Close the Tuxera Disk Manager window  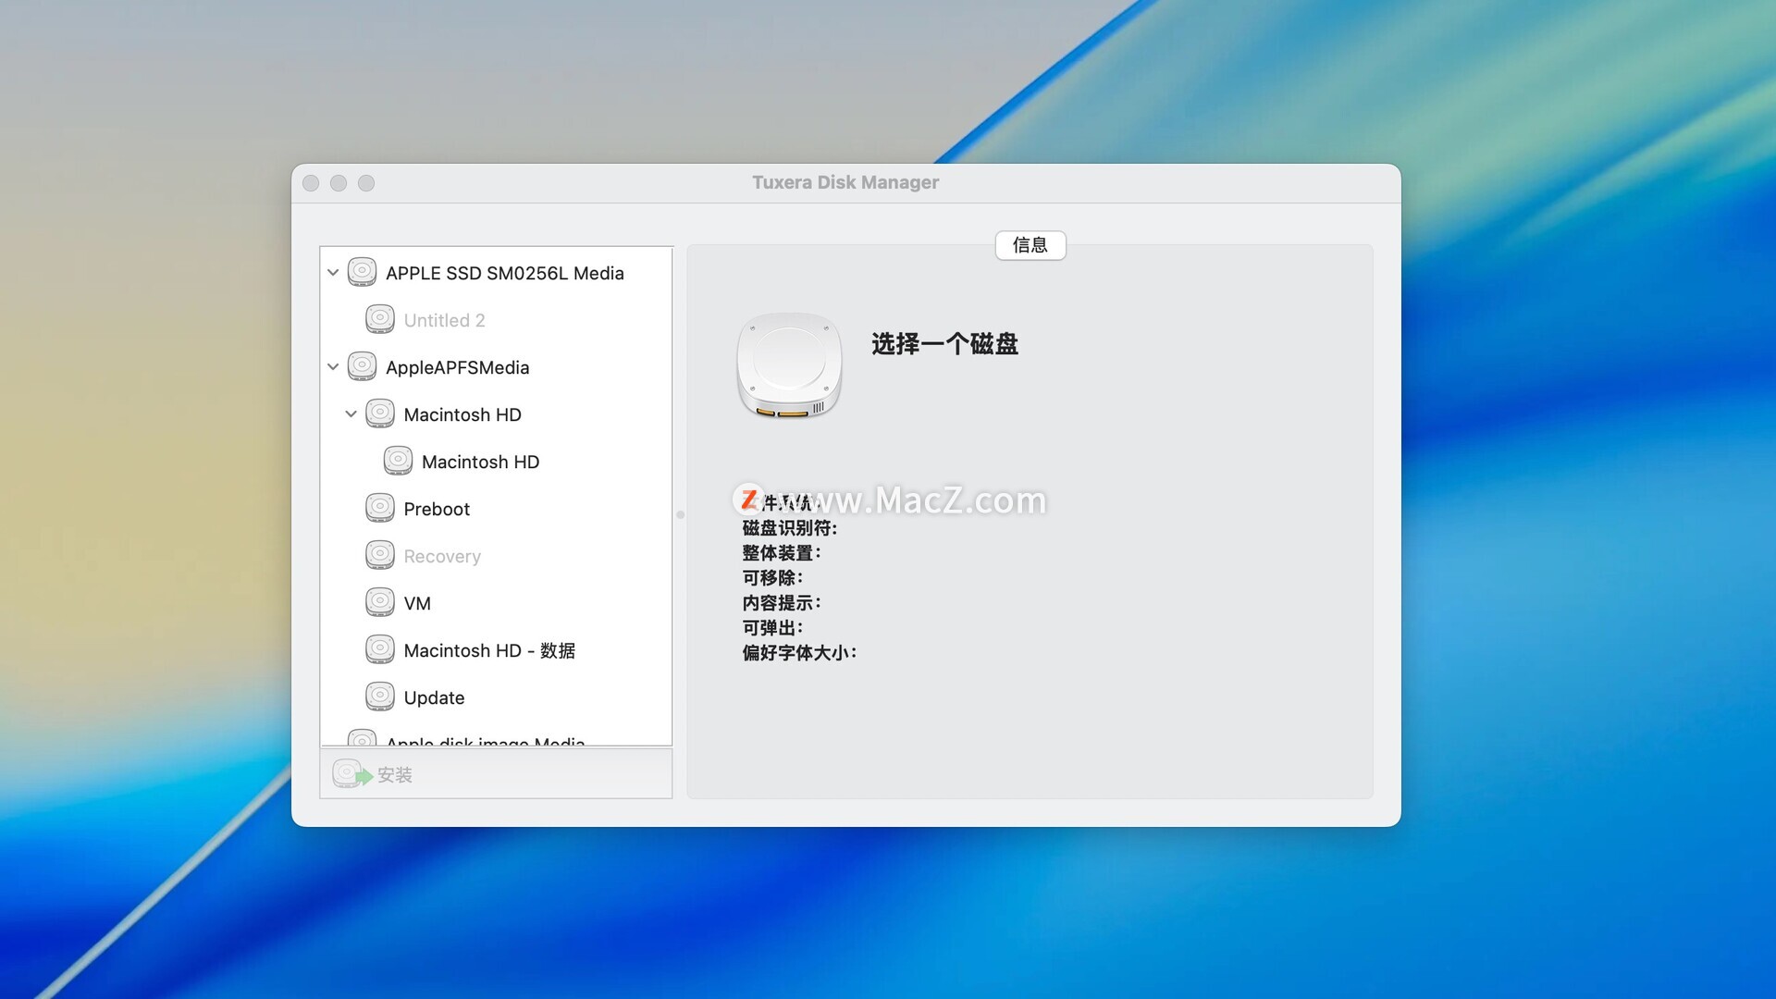click(311, 183)
